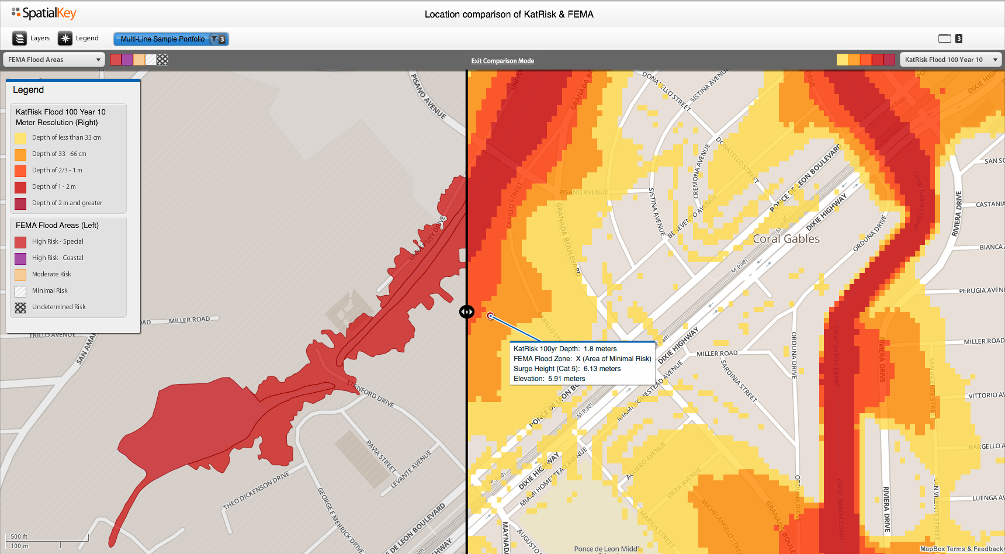
Task: Click the peach swatch beside FEMA Flood Areas dropdown
Action: coord(139,60)
